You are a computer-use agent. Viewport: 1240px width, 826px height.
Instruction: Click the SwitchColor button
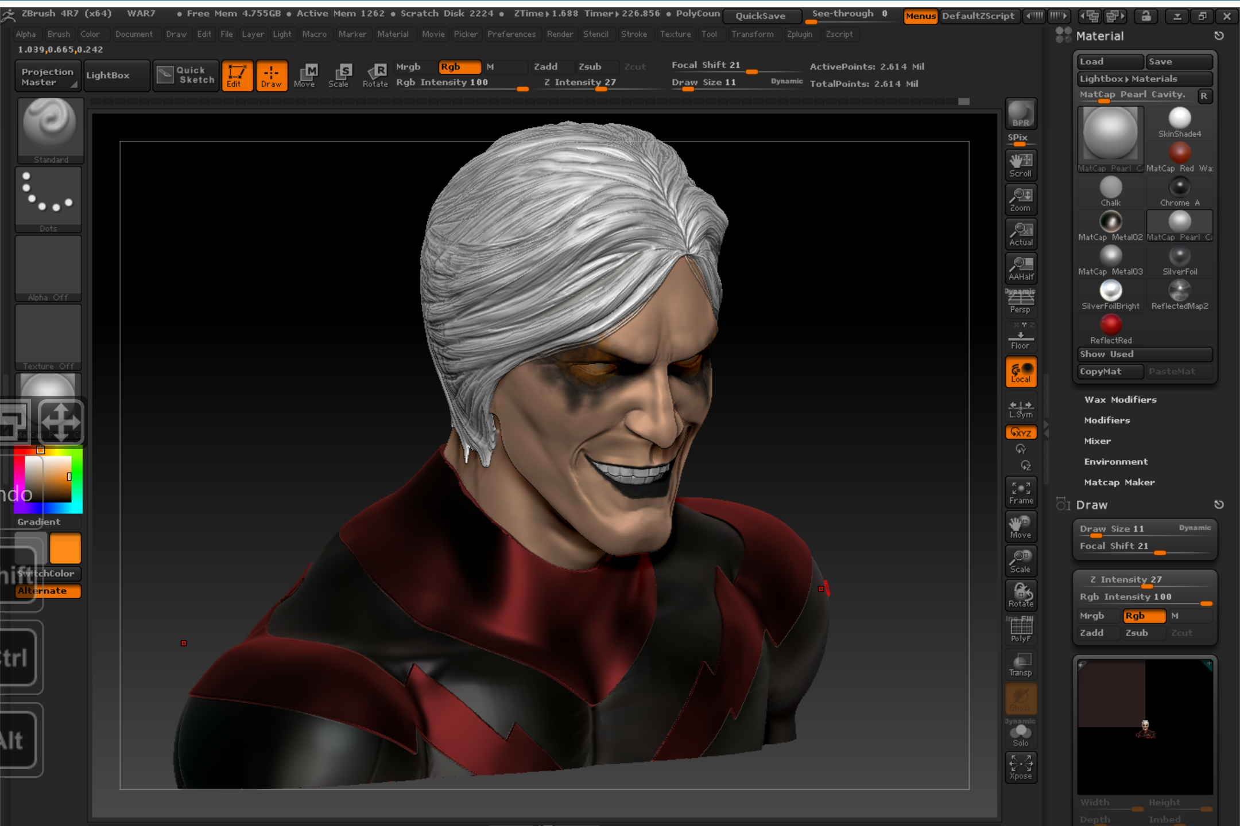pos(48,574)
